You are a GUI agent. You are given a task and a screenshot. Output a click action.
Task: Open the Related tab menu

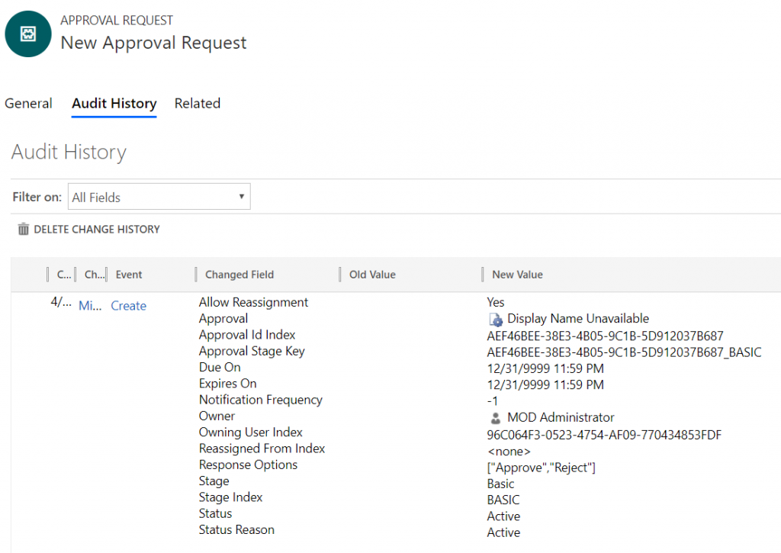(198, 103)
